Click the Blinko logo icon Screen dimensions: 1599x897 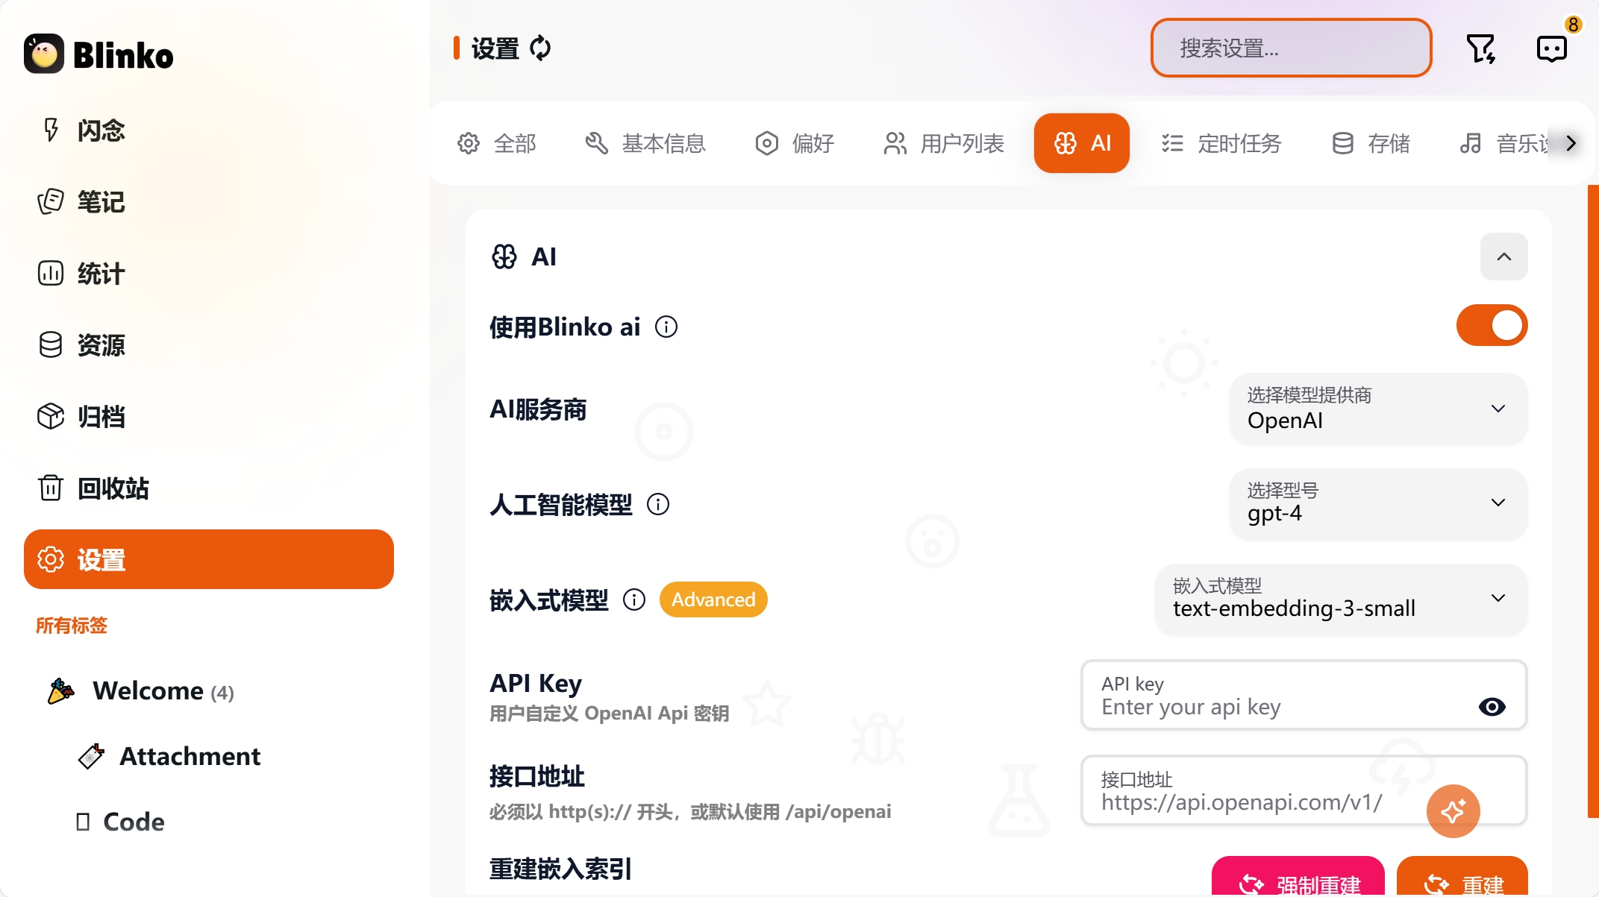pos(44,54)
